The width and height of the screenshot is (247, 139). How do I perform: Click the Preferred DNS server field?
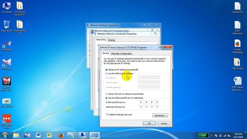[x=149, y=102]
